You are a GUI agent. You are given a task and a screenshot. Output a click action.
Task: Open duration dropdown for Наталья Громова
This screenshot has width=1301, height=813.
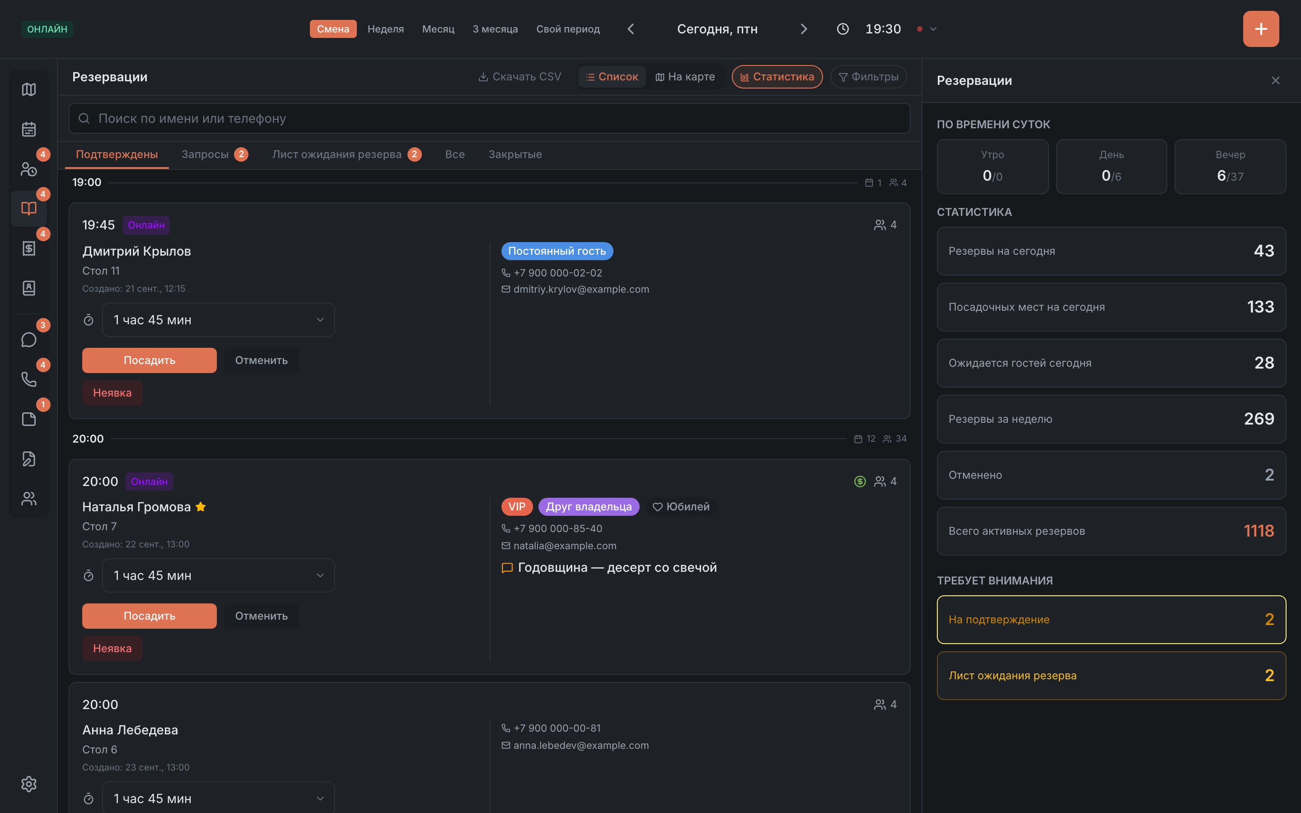tap(218, 575)
